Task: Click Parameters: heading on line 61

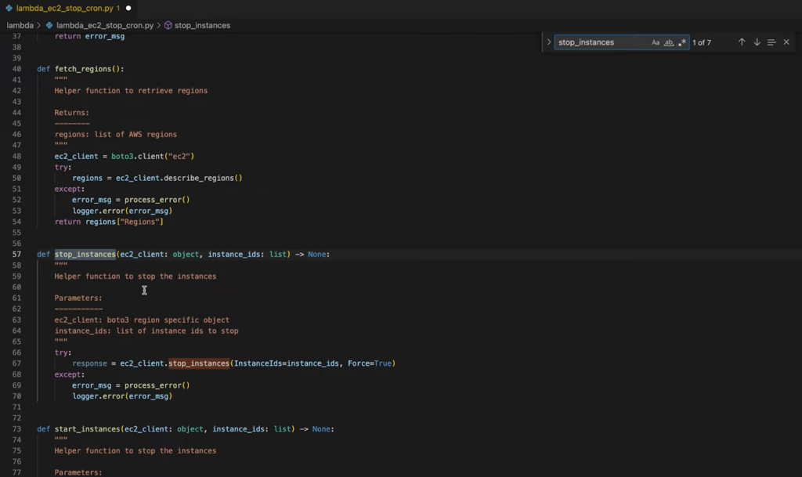Action: pyautogui.click(x=78, y=298)
